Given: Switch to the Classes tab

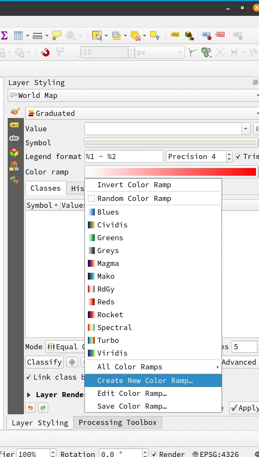Looking at the screenshot, I should click(46, 188).
